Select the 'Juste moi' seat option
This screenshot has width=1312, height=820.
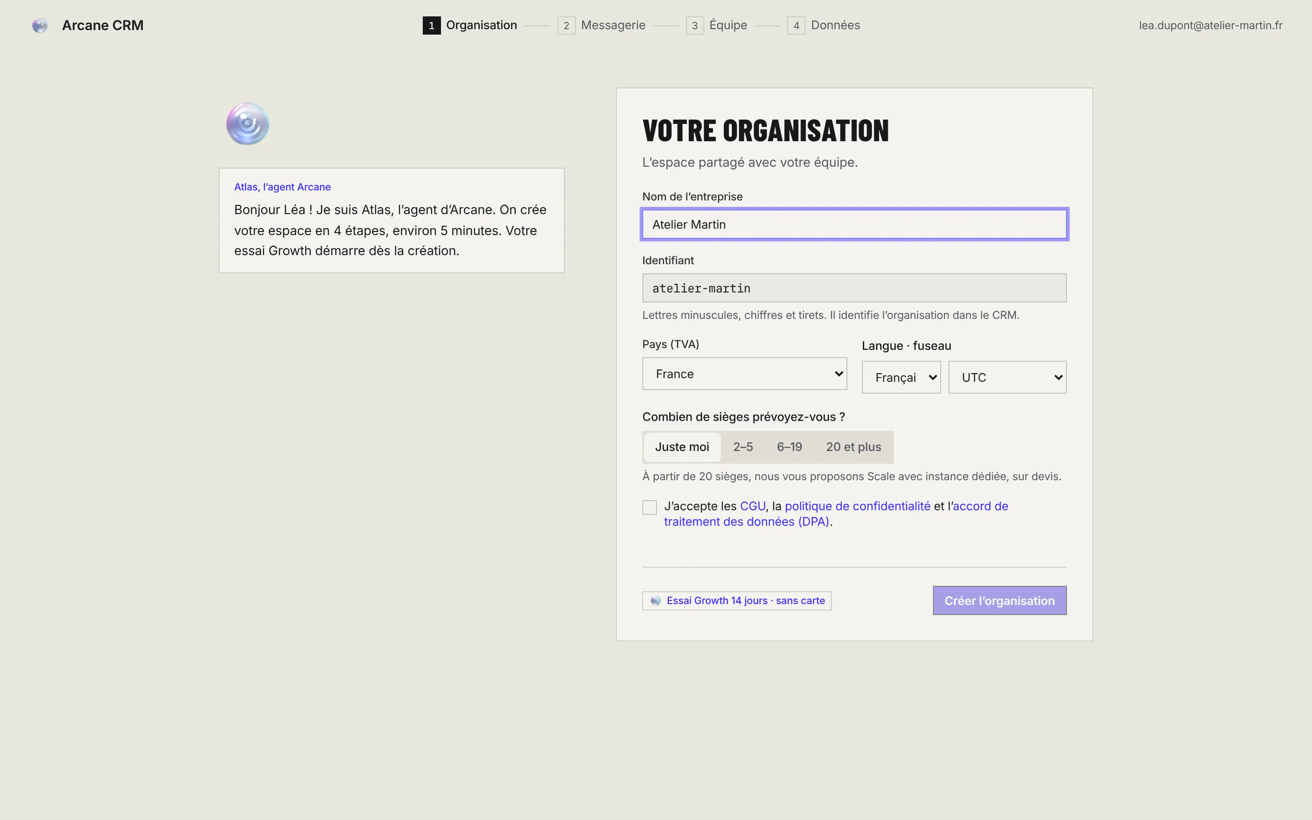coord(682,447)
